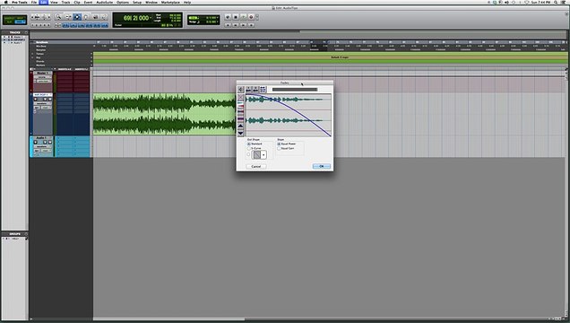Open Spotlight search in menu bar
The height and width of the screenshot is (323, 570).
tap(556, 2)
